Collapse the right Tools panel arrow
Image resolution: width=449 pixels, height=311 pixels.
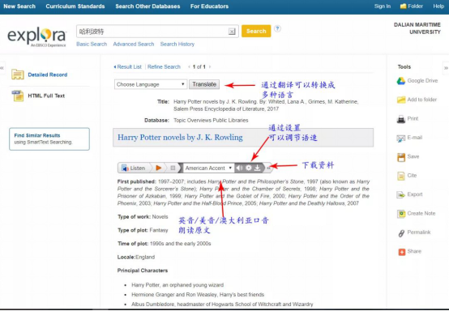[446, 68]
